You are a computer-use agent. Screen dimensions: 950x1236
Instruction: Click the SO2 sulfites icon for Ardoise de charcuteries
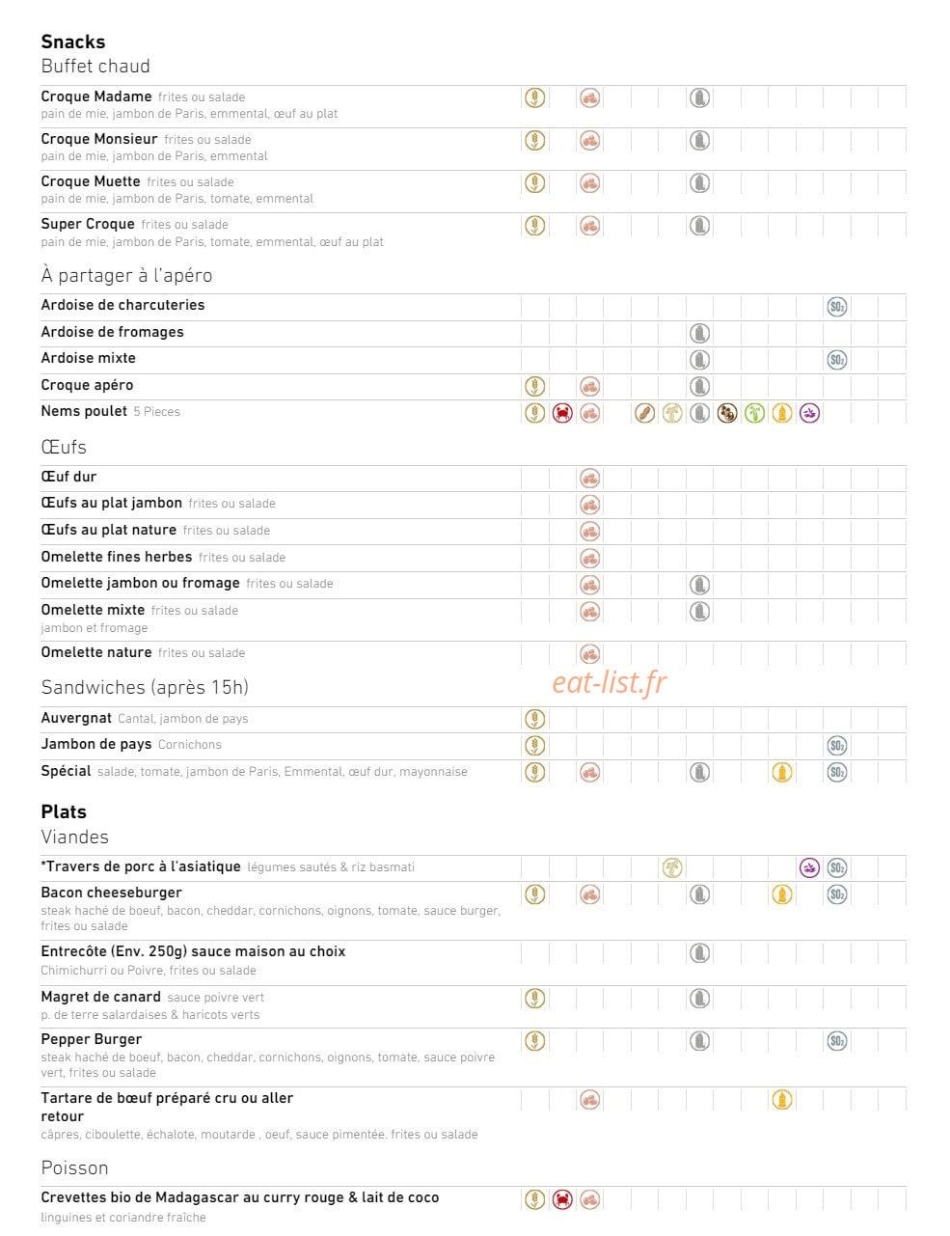pos(837,307)
